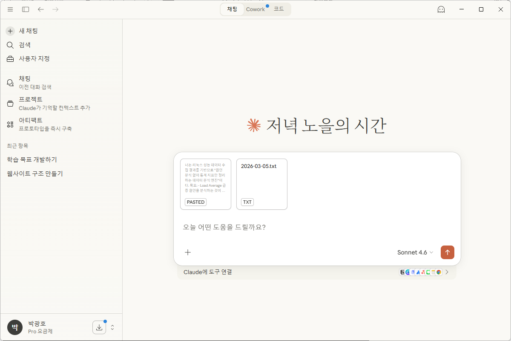511x341 pixels.
Task: Click 박광호 account name
Action: click(37, 324)
